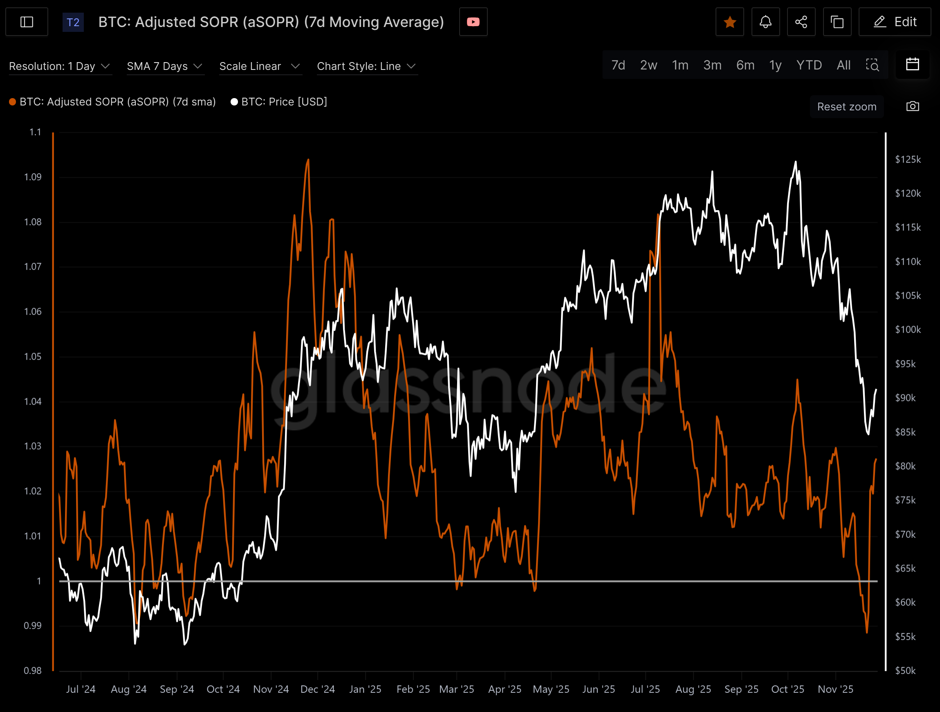Click the T2 tier badge
Image resolution: width=940 pixels, height=712 pixels.
pos(73,22)
